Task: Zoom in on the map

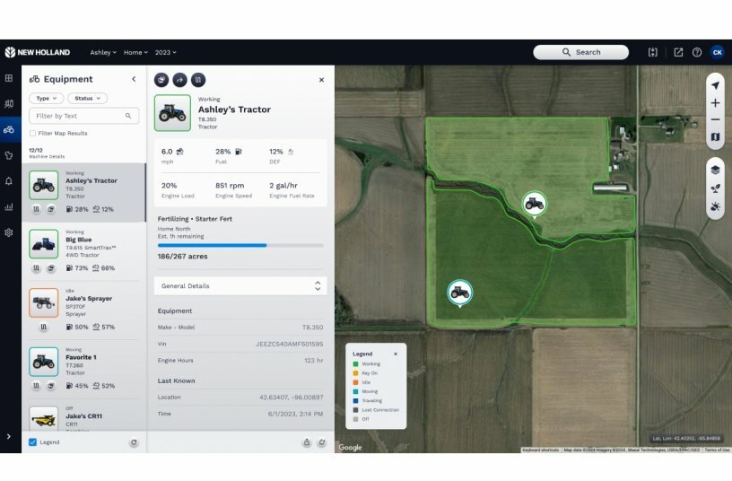Action: point(715,103)
